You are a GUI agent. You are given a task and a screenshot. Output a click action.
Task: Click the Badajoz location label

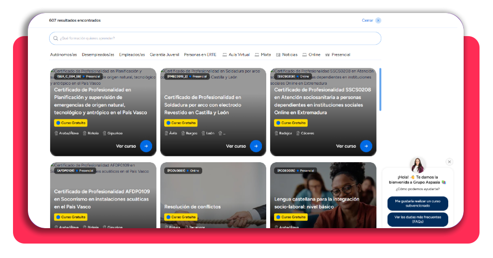[x=283, y=133]
